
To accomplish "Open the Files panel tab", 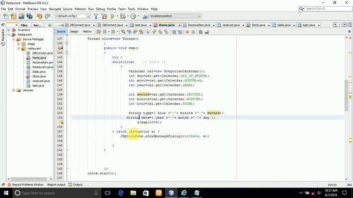I will tap(24, 25).
